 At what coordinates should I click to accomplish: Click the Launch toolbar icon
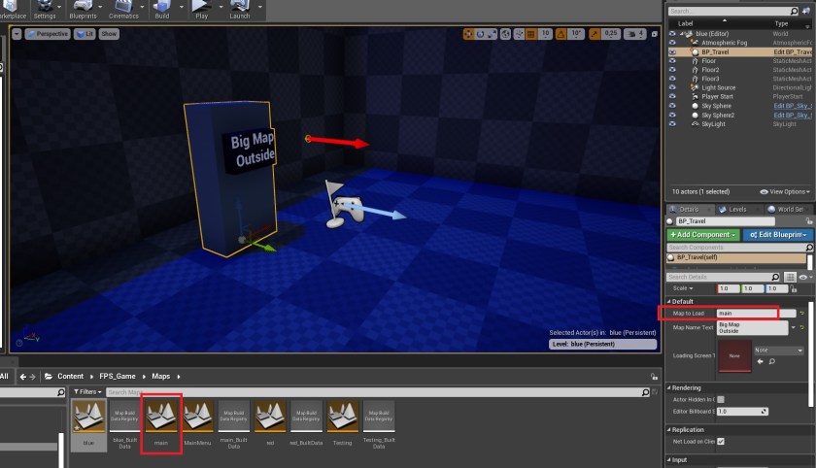[x=238, y=8]
